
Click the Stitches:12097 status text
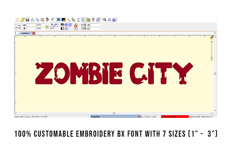195,117
